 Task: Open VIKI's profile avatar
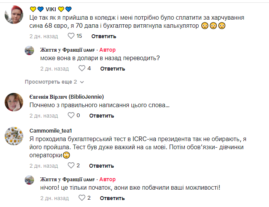point(13,16)
